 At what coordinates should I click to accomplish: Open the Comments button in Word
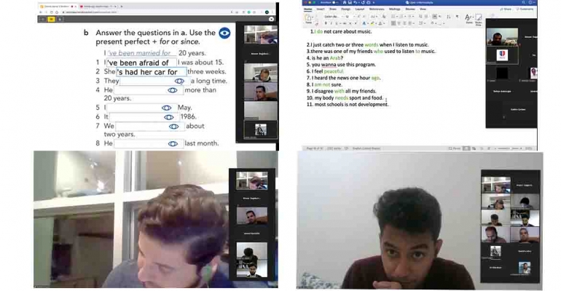[x=527, y=9]
